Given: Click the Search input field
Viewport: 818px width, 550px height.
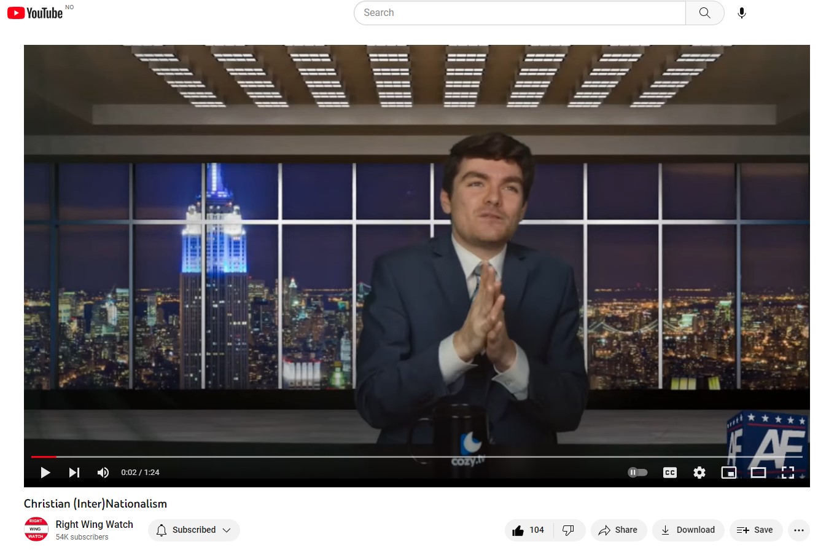Looking at the screenshot, I should pos(520,13).
